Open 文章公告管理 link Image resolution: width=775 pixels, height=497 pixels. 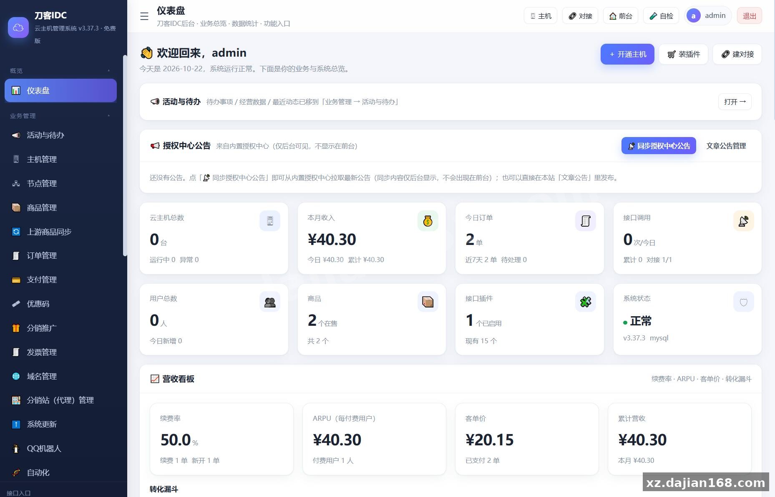tap(726, 146)
